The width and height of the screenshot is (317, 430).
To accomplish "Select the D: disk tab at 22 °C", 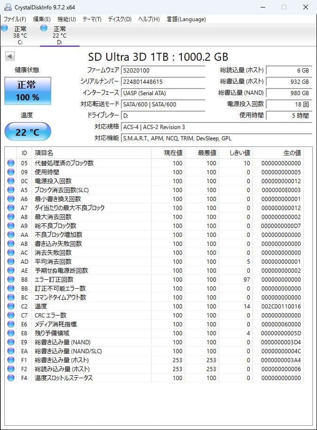I will pyautogui.click(x=60, y=35).
